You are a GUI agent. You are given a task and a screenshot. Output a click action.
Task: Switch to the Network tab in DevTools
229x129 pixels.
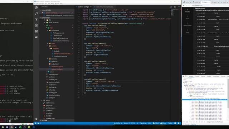209,76
